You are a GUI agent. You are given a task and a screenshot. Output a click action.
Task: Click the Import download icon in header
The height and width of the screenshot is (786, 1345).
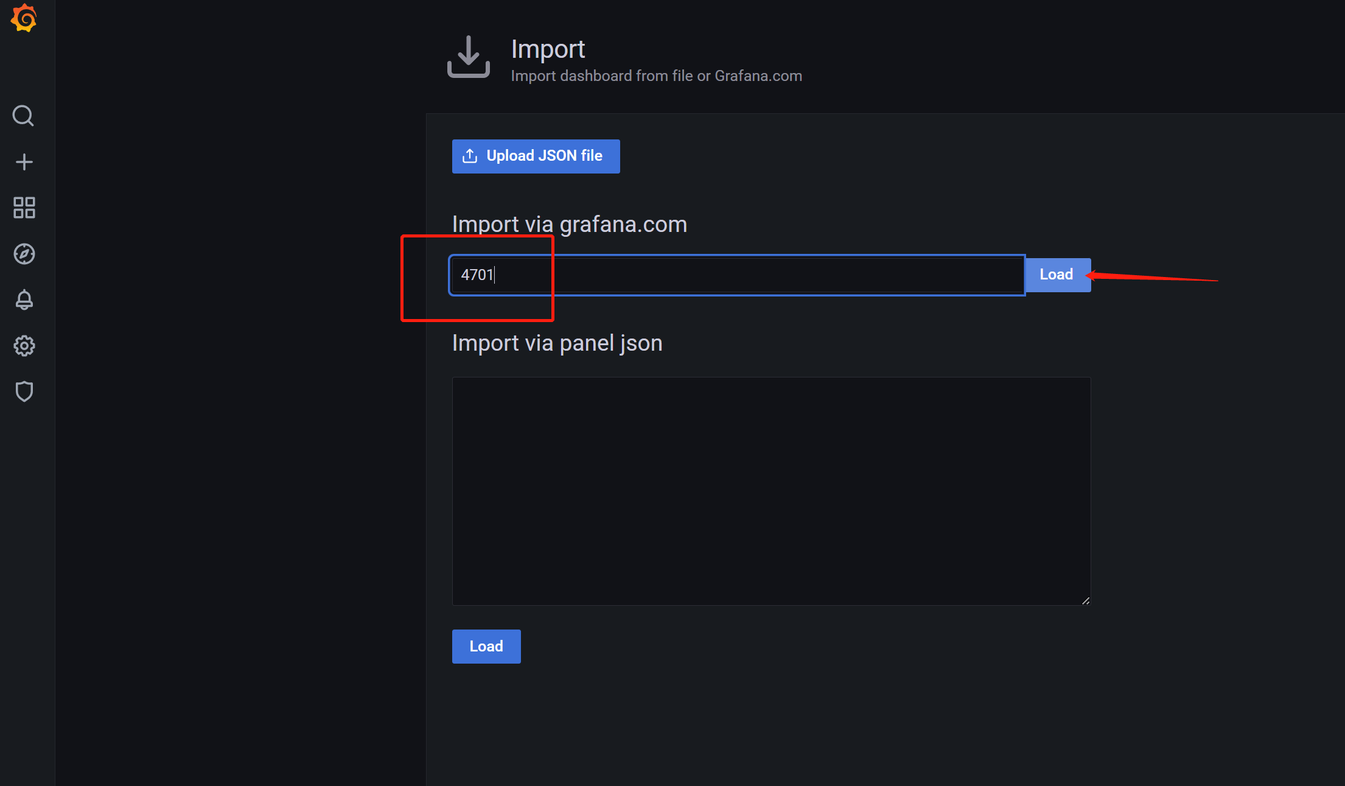pos(469,57)
